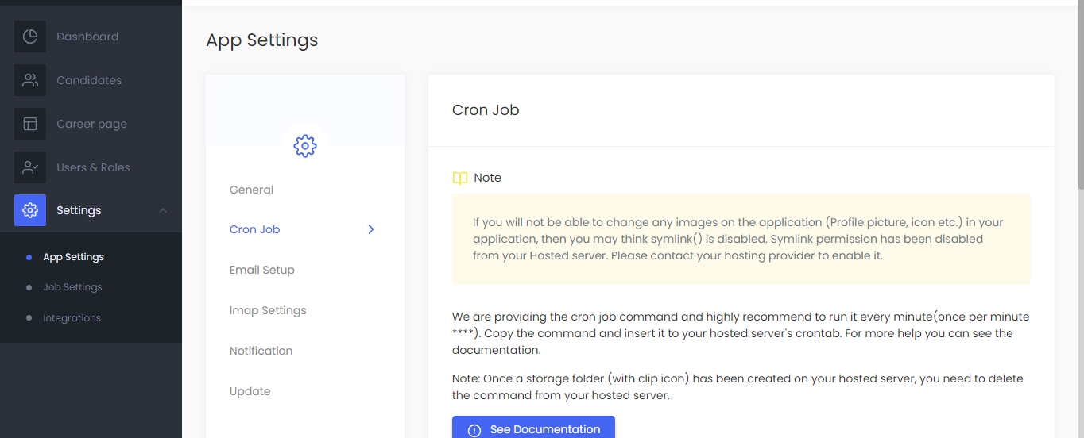Select the Imap Settings tab

pyautogui.click(x=268, y=310)
